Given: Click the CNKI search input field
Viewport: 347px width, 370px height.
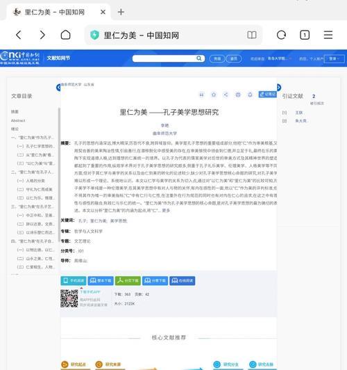Looking at the screenshot, I should 164,58.
